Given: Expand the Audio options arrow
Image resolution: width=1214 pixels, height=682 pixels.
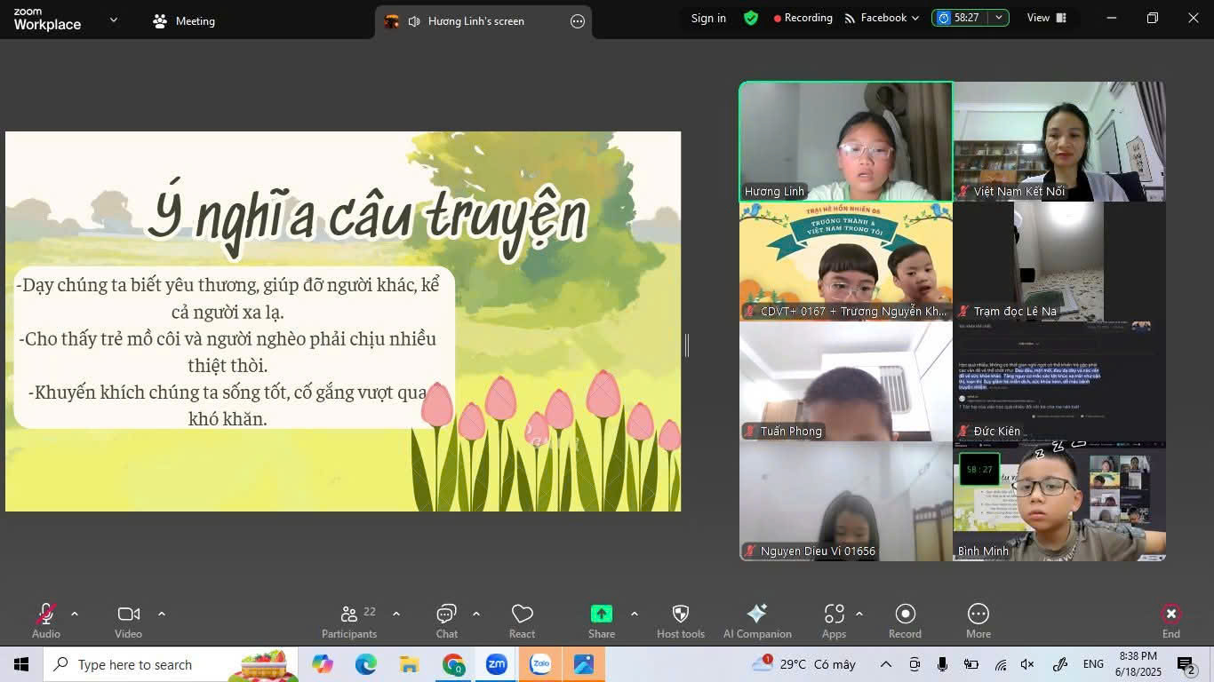Looking at the screenshot, I should pyautogui.click(x=75, y=614).
